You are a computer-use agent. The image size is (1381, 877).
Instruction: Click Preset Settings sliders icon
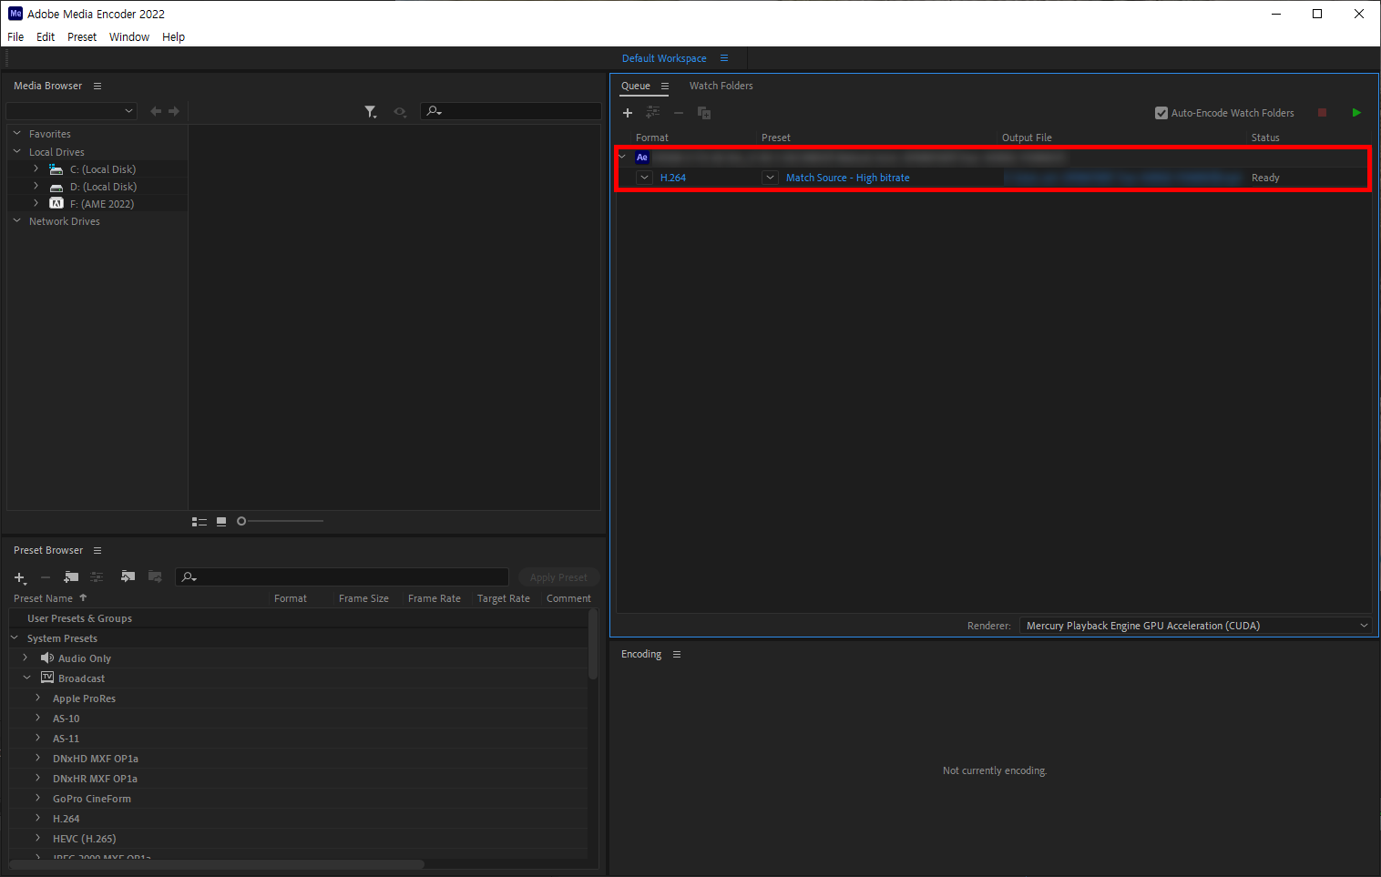pyautogui.click(x=97, y=576)
